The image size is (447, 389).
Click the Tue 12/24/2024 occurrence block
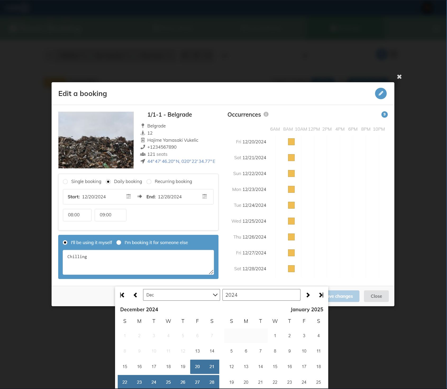tap(291, 205)
